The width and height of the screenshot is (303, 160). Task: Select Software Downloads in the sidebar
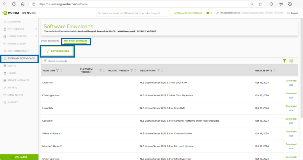[19, 58]
